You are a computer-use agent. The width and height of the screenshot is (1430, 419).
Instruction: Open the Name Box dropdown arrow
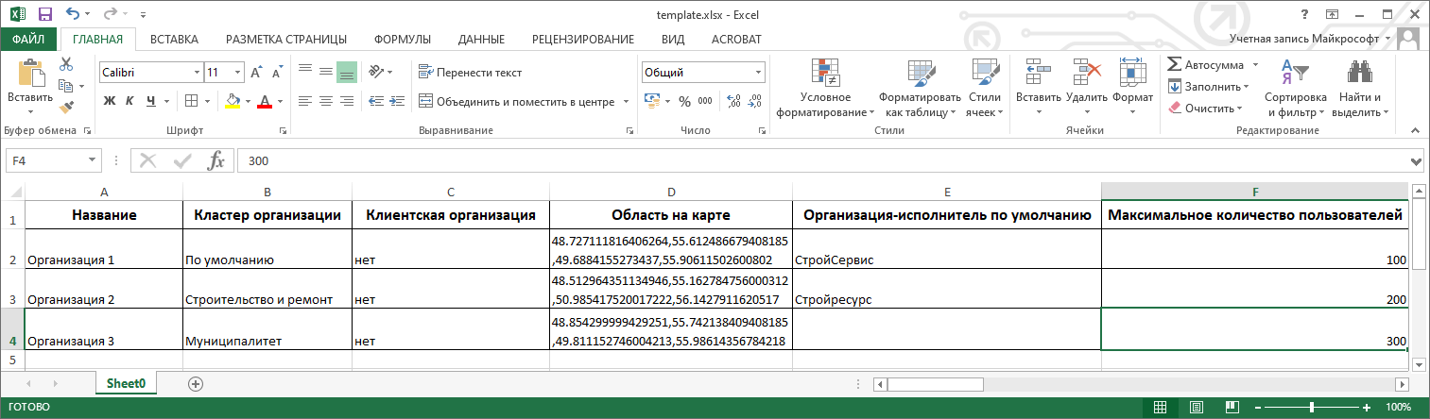click(x=92, y=160)
